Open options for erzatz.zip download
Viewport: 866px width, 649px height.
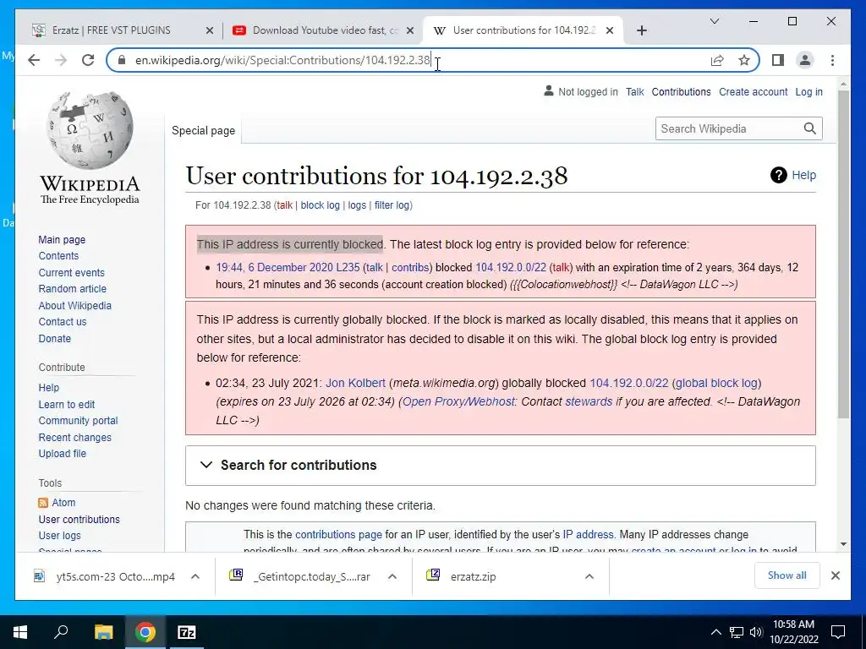589,576
